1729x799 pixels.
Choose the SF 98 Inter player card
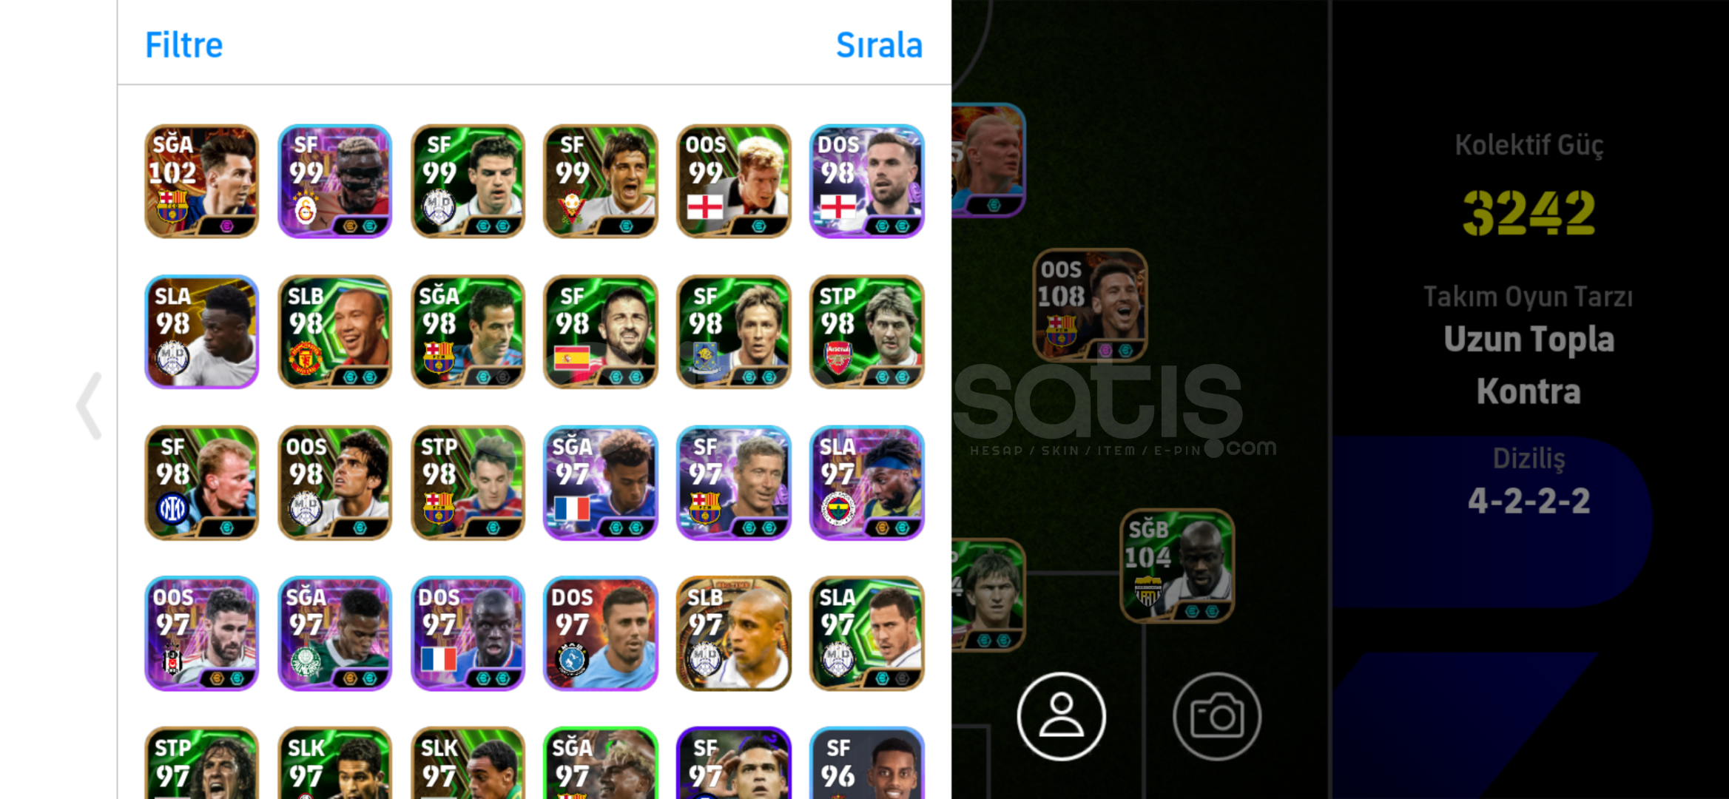201,482
